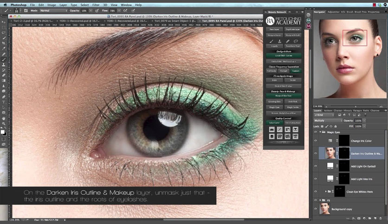
Task: Create new adjustment layer icon
Action: [364, 218]
